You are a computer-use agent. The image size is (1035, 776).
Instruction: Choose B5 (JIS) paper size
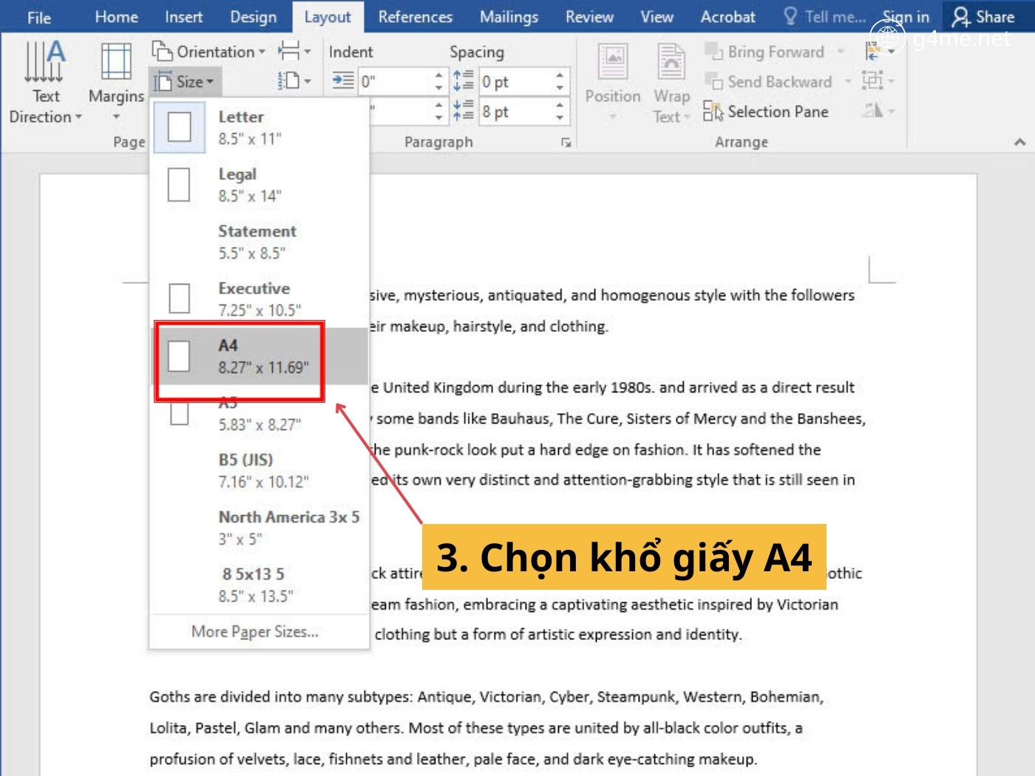point(259,471)
